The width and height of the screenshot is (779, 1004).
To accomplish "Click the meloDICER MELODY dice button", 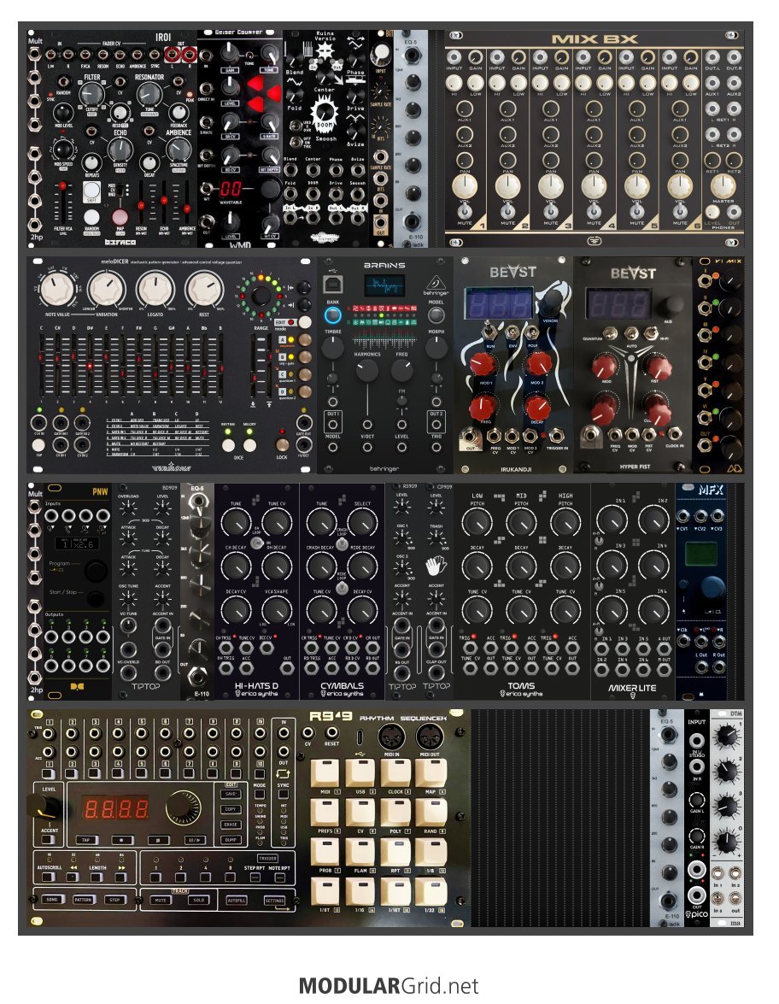I will pyautogui.click(x=249, y=445).
